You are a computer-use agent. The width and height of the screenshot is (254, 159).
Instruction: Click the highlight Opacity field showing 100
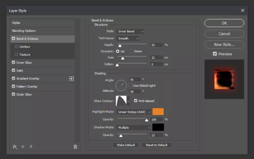tap(156, 119)
